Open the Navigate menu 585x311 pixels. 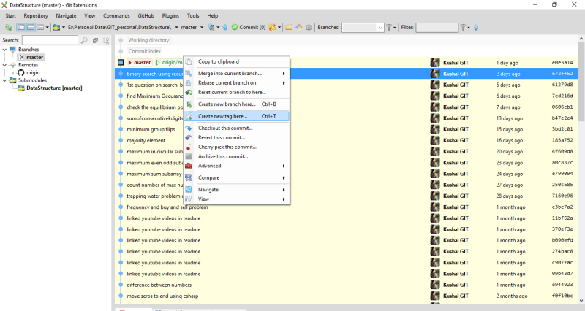pyautogui.click(x=66, y=15)
